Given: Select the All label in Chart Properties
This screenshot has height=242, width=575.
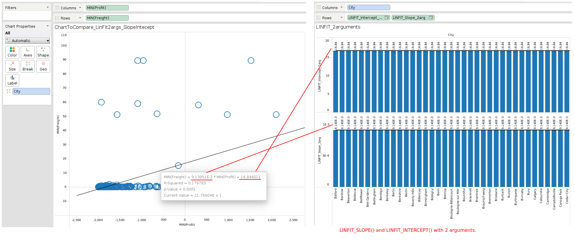Looking at the screenshot, I should 8,33.
